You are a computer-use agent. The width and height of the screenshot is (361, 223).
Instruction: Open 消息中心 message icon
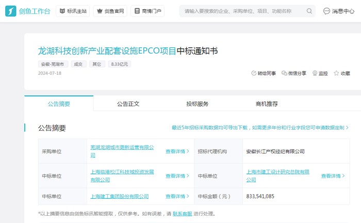tap(327, 11)
